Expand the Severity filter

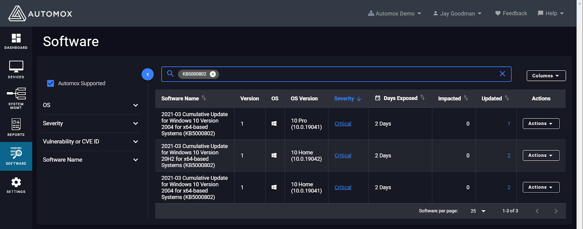click(91, 123)
